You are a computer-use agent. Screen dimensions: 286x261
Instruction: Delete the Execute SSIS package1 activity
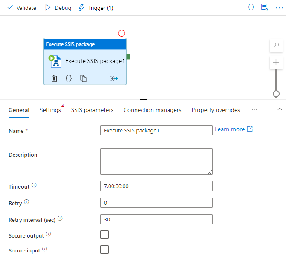pos(55,78)
